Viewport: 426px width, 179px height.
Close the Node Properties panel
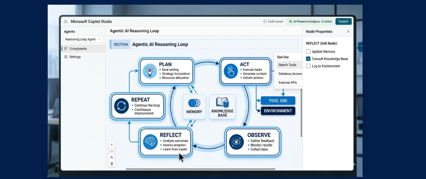(x=348, y=32)
